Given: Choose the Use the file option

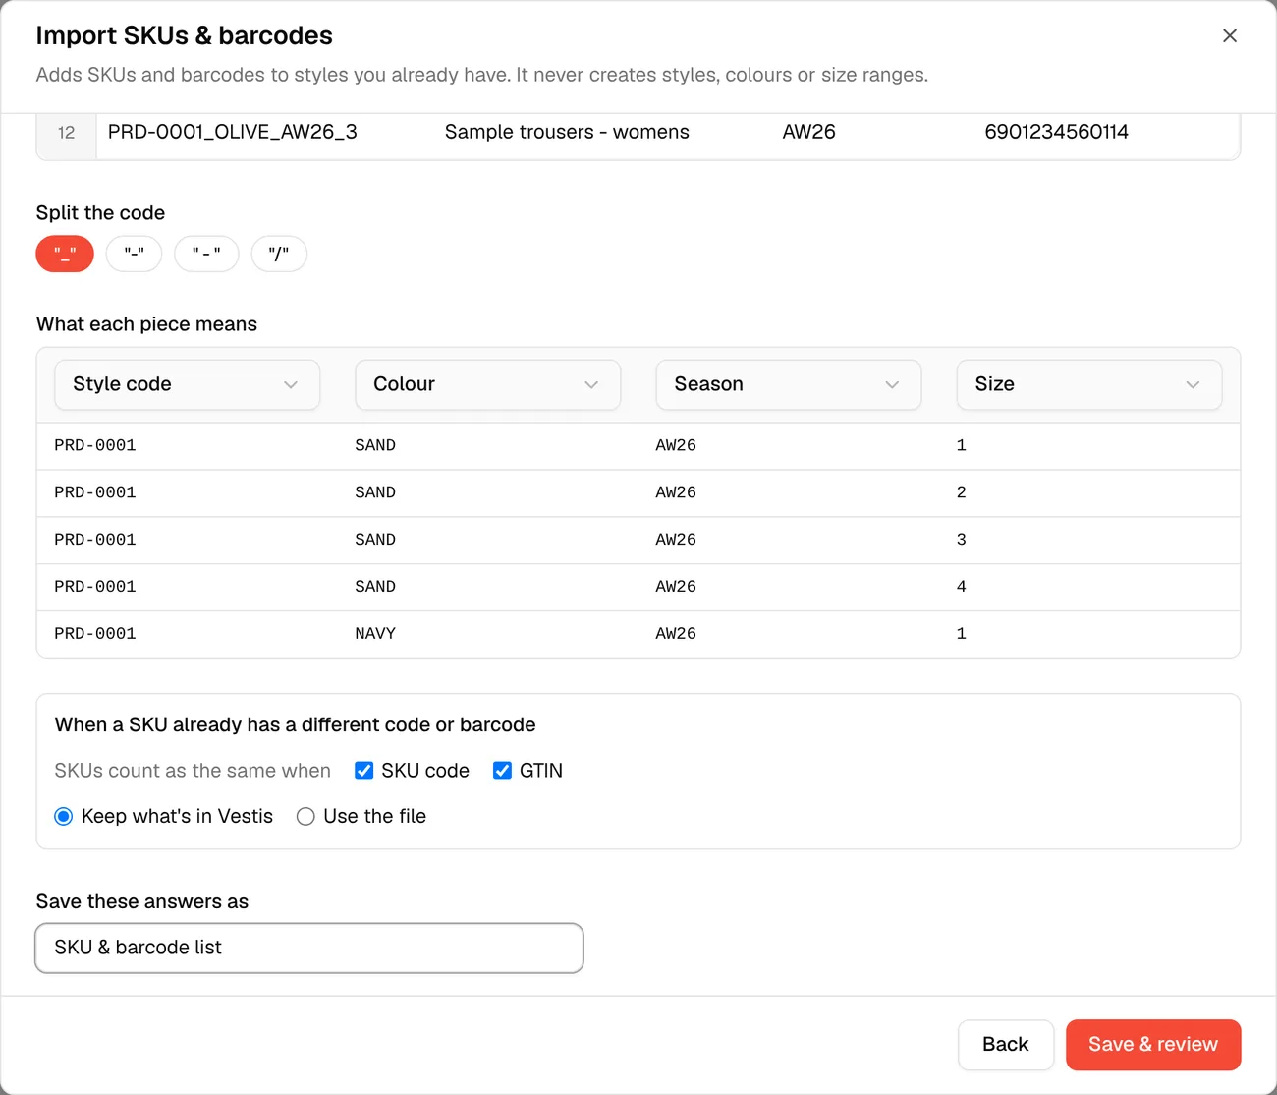Looking at the screenshot, I should pos(305,816).
